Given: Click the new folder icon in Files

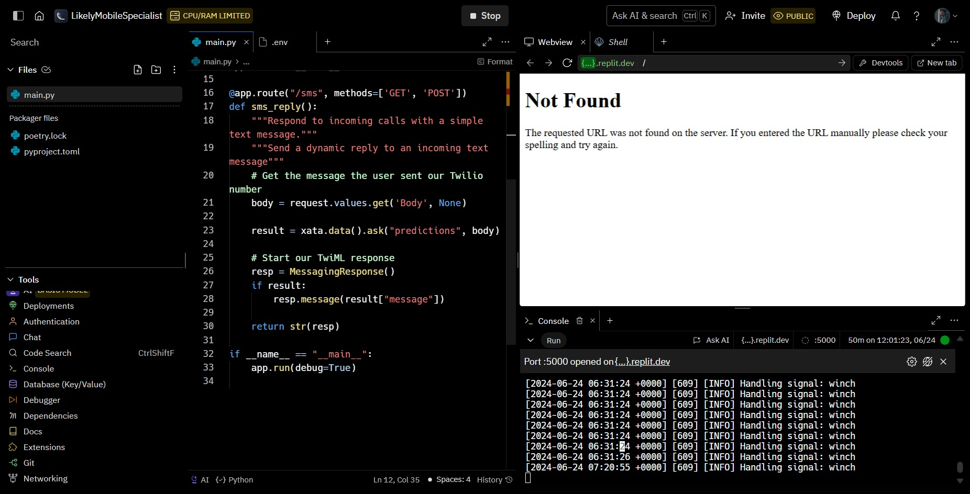Looking at the screenshot, I should pyautogui.click(x=156, y=70).
